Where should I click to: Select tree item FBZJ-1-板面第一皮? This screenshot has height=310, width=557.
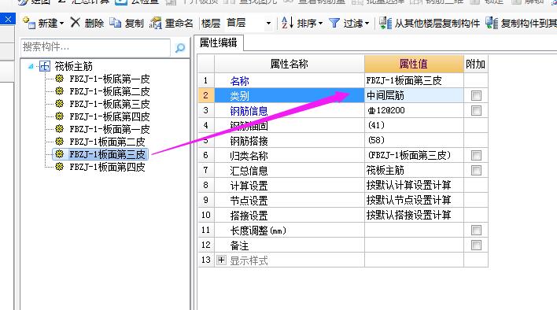pos(109,129)
